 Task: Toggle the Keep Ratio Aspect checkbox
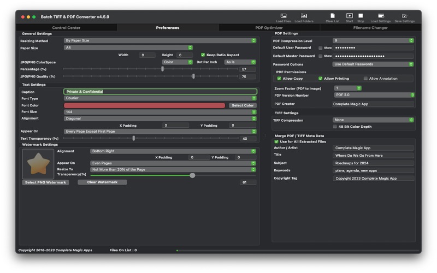(203, 55)
